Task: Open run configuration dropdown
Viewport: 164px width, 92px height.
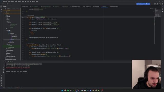Action: pos(140,4)
